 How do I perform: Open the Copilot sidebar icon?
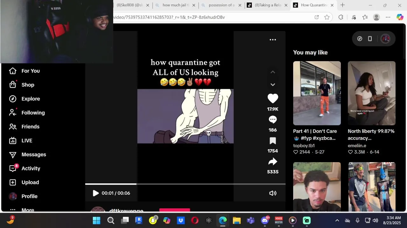tap(400, 17)
